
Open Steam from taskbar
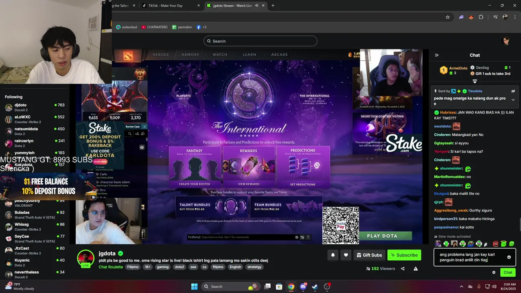(315, 286)
